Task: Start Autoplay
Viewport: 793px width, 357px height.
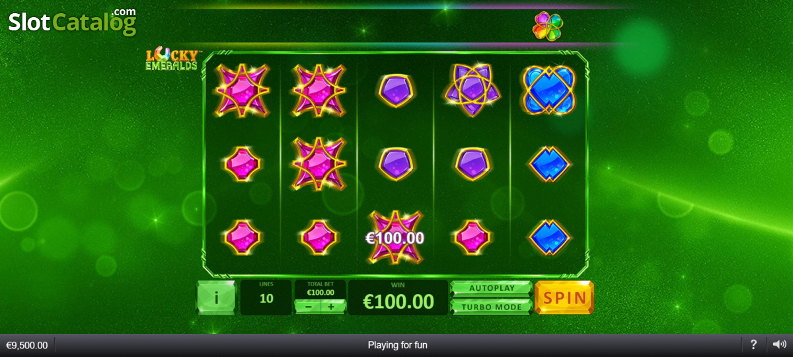Action: 491,288
